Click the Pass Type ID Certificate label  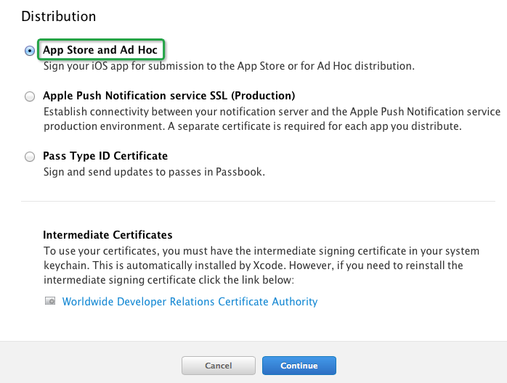tap(105, 156)
